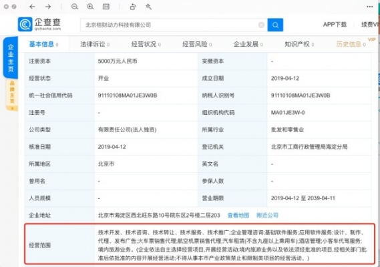Click the Qichacha logo
Viewport: 380px width, 267px height.
[39, 24]
